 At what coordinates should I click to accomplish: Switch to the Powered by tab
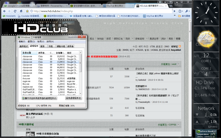[52, 6]
